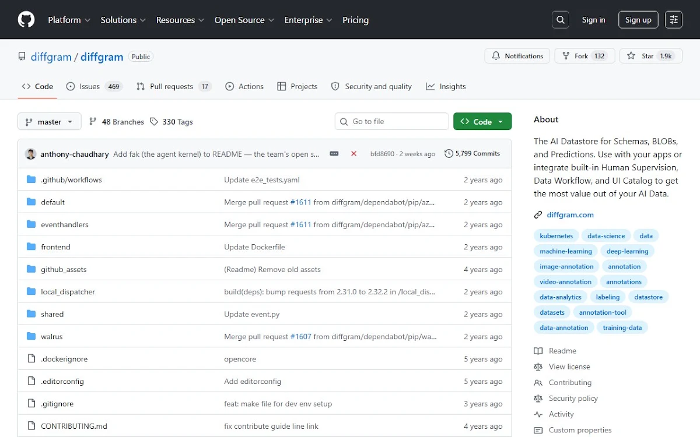This screenshot has height=437, width=700.
Task: Switch to the Insights tab
Action: point(446,86)
